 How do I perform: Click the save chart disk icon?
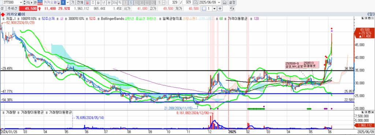224,3
